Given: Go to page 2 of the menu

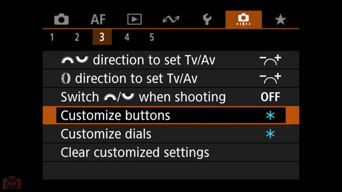Looking at the screenshot, I should coord(77,37).
